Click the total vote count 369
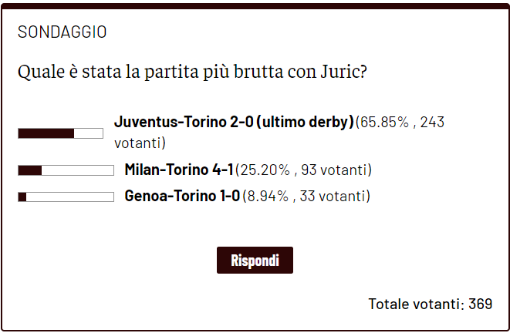The image size is (510, 333). (480, 303)
